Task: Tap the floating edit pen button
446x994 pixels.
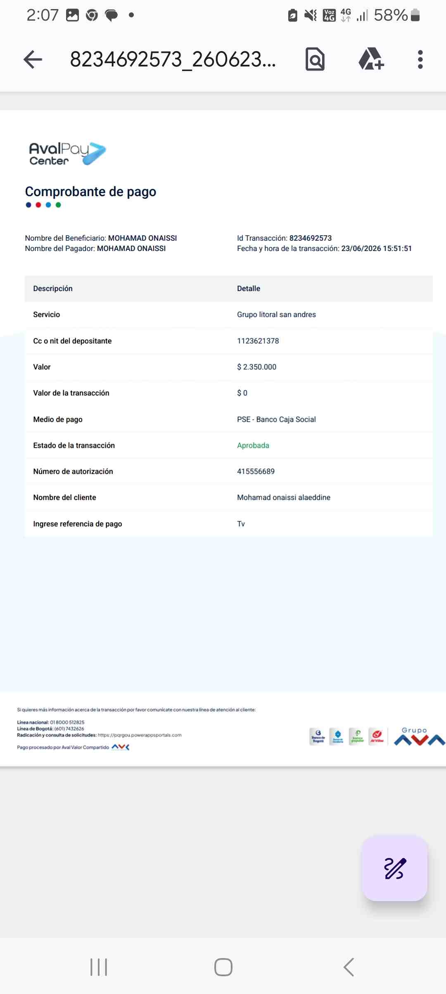Action: pos(395,868)
